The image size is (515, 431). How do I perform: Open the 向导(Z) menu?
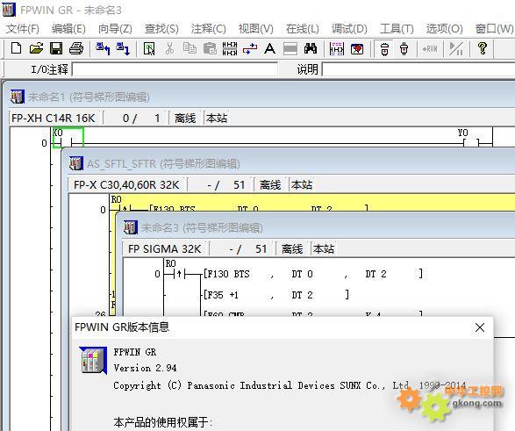pyautogui.click(x=115, y=29)
